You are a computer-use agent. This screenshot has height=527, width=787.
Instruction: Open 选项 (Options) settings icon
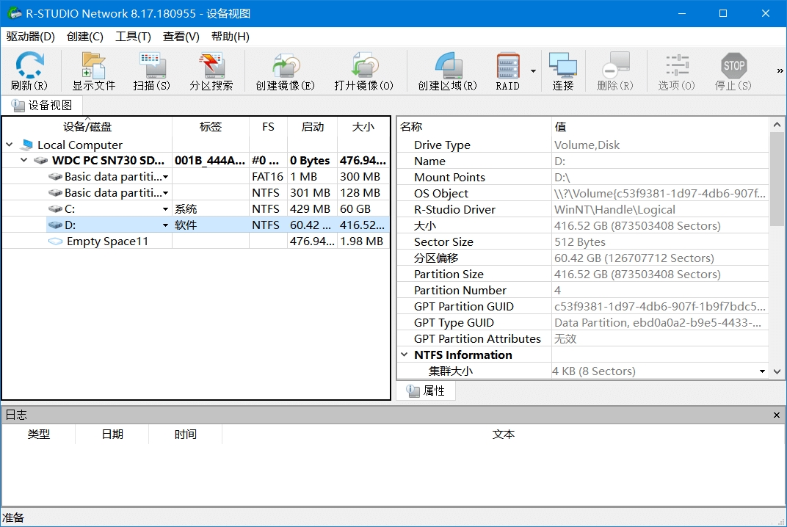click(x=676, y=70)
